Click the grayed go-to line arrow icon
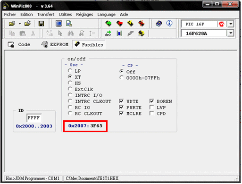Viewport: 242px width, 184px height. point(92,33)
